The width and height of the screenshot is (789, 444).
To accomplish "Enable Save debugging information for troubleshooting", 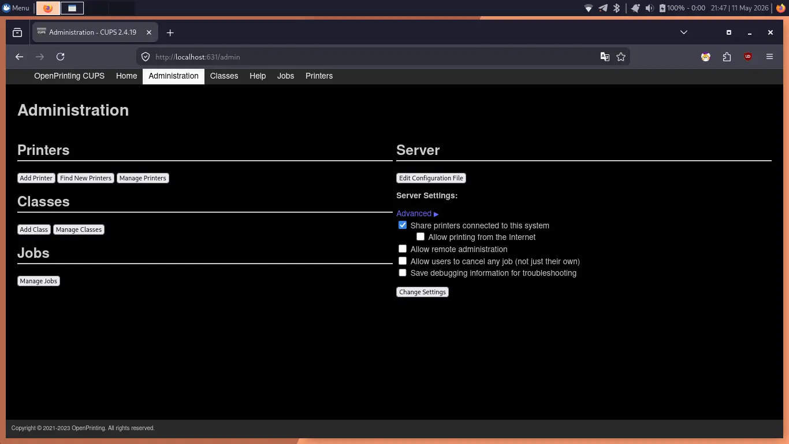I will pos(403,272).
